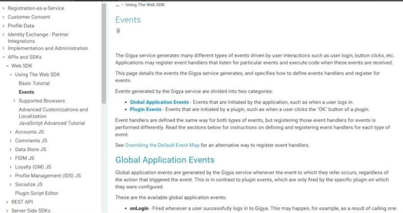Click the breadcrumb ellipsis before Using The Web SDK
Image resolution: width=403 pixels, height=213 pixels.
[117, 5]
